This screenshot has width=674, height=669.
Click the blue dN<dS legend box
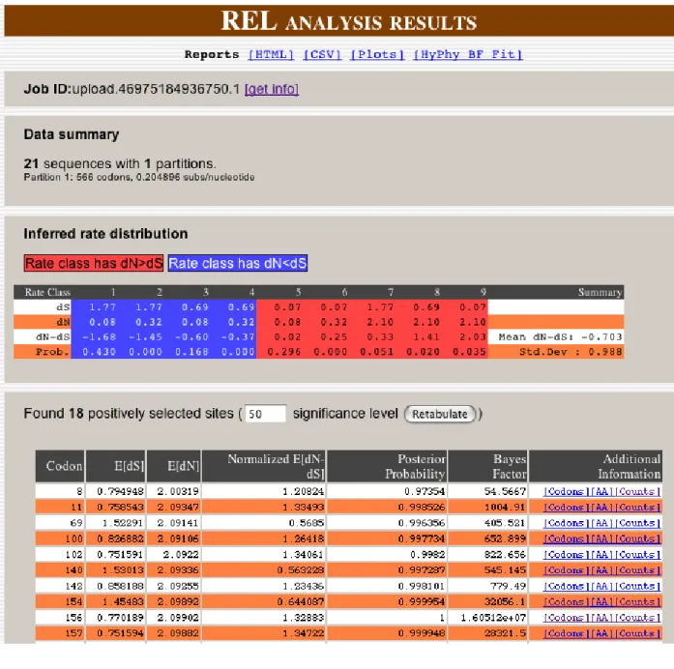(238, 263)
